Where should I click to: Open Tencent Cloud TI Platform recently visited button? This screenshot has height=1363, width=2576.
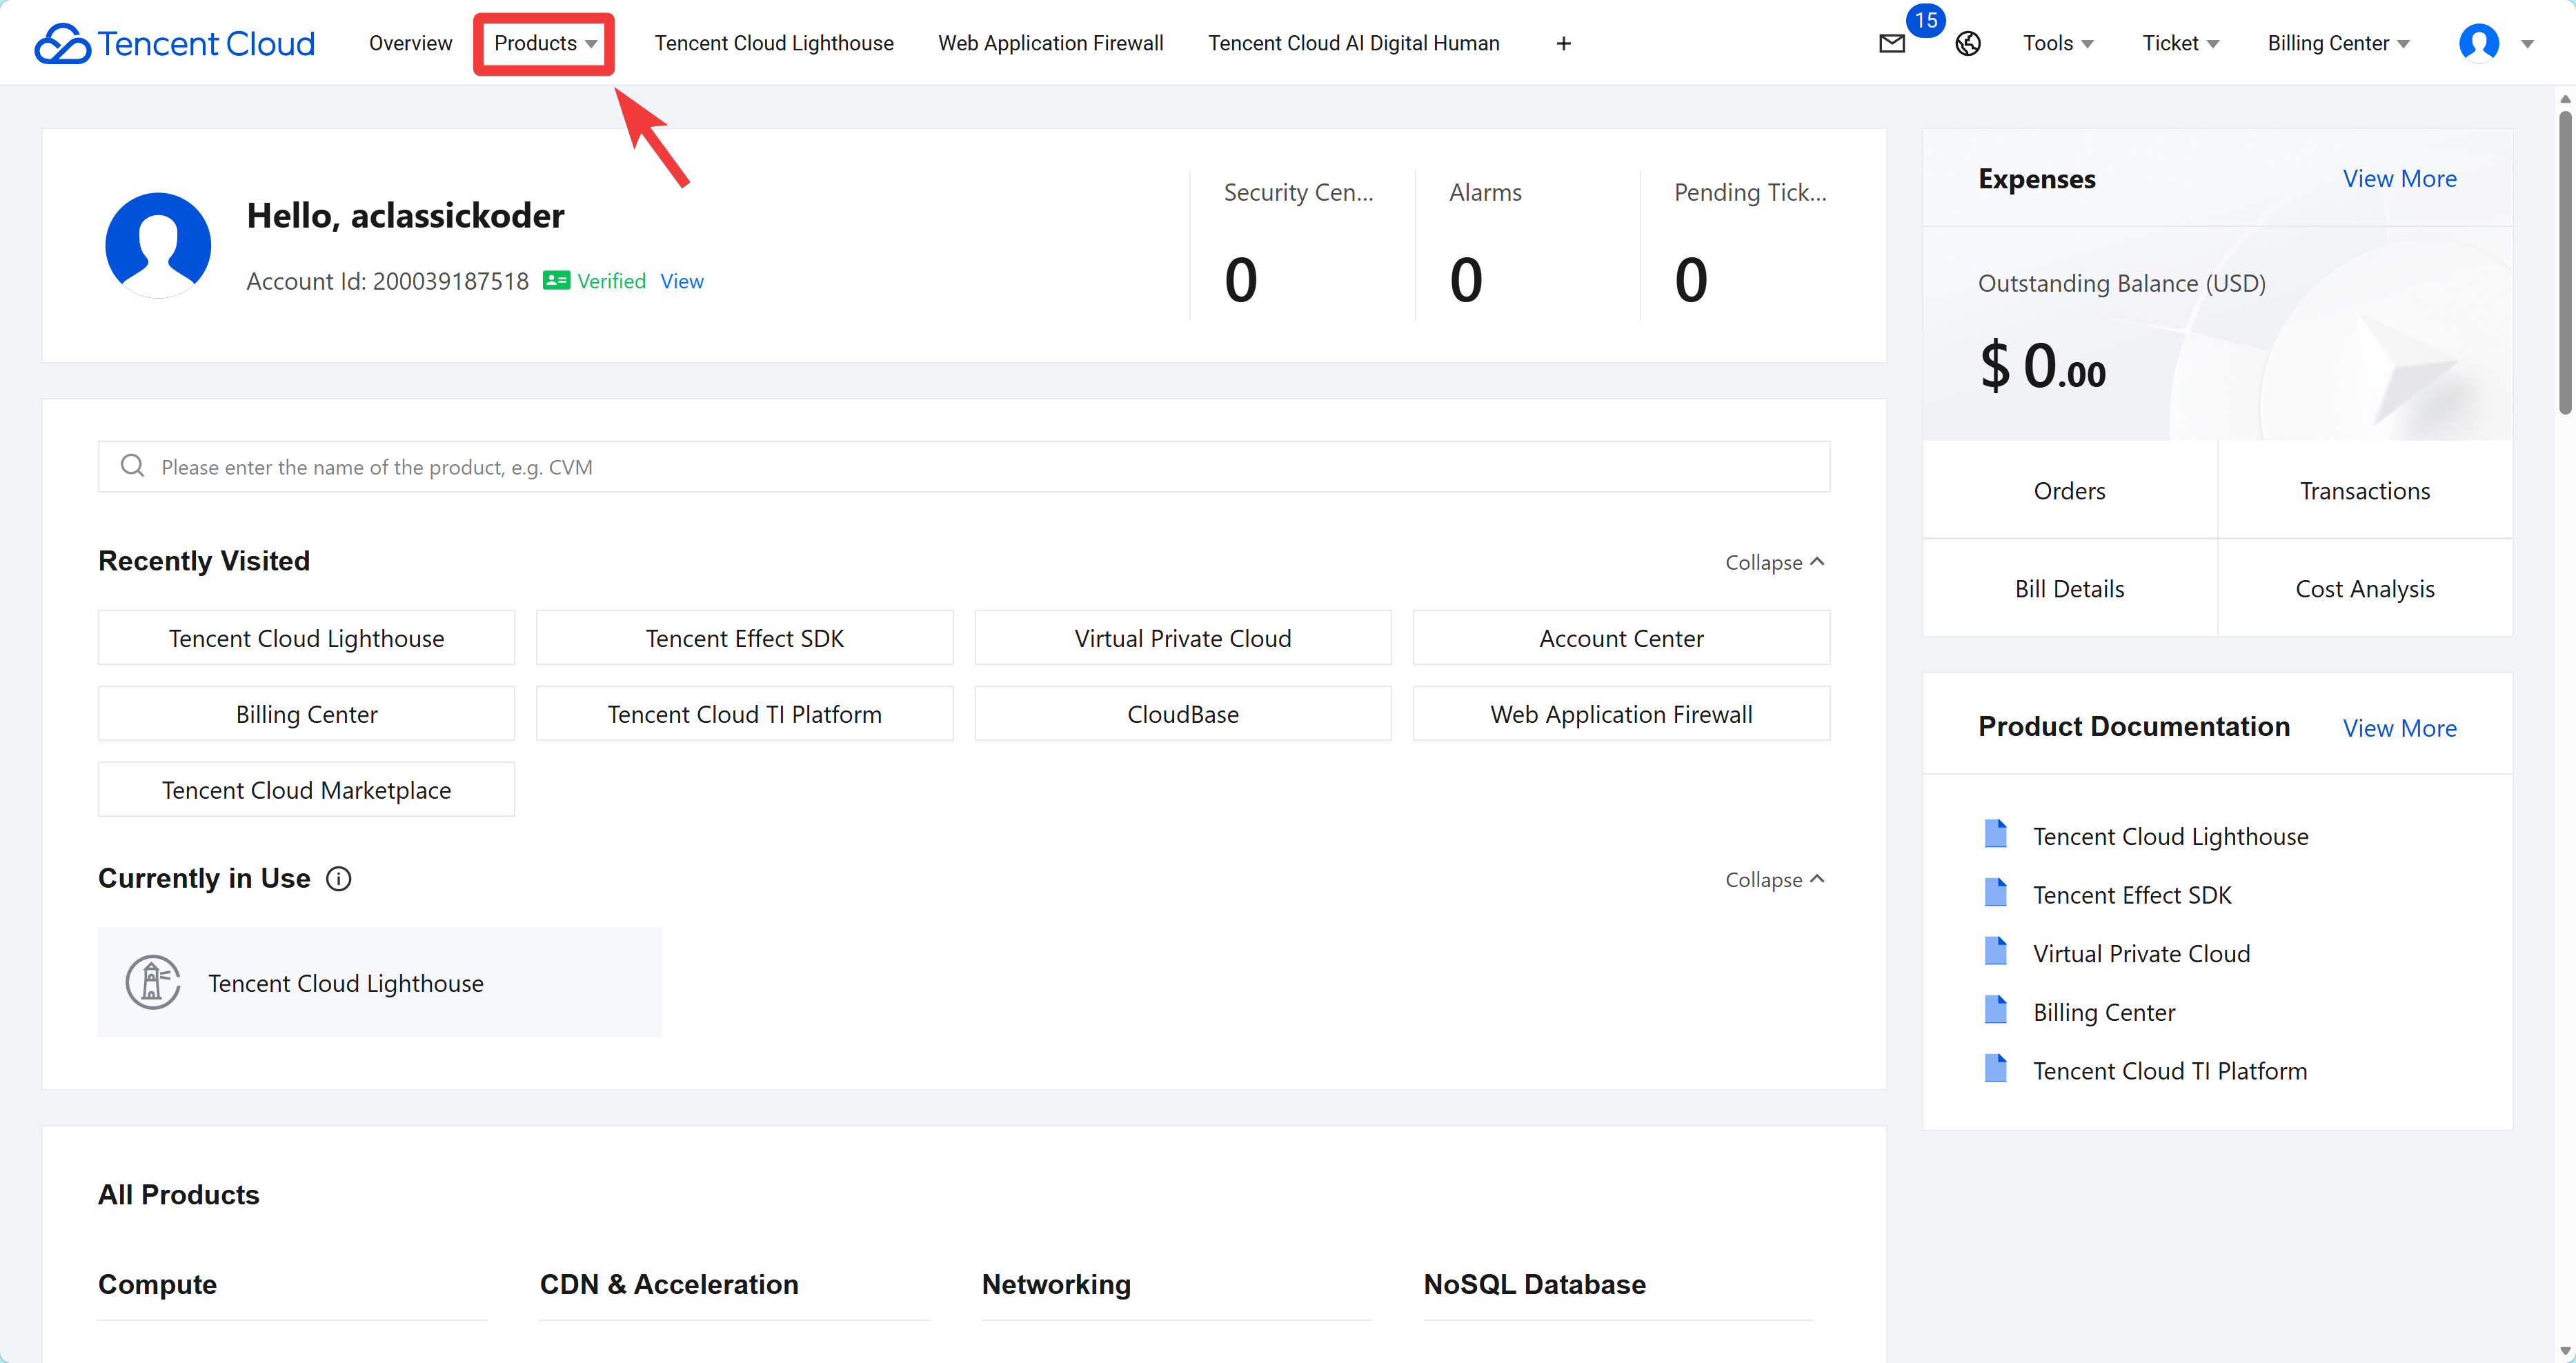point(745,714)
